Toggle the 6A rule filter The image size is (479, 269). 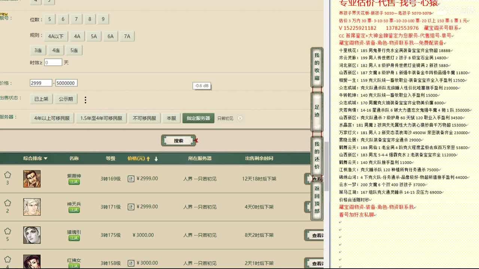[x=110, y=36]
